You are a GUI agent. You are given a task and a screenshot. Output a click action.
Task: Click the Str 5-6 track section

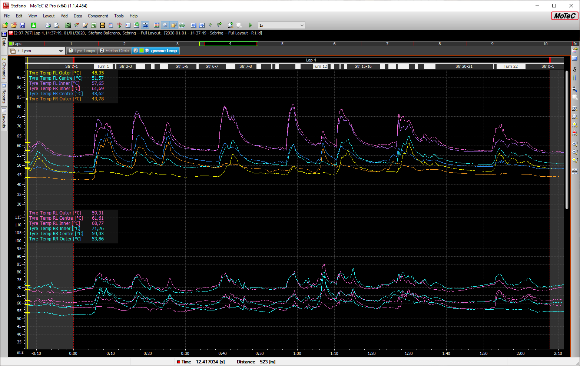[x=182, y=66]
